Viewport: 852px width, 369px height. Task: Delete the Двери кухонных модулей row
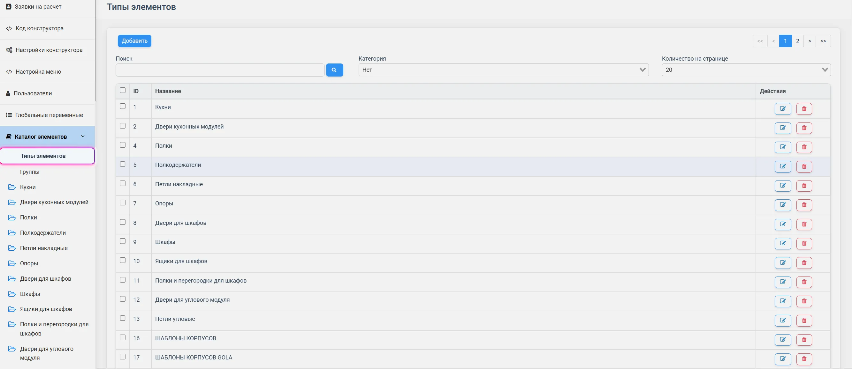[804, 128]
